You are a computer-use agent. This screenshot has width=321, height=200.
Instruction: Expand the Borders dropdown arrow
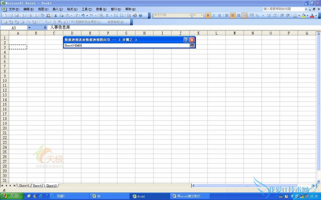tap(299, 16)
